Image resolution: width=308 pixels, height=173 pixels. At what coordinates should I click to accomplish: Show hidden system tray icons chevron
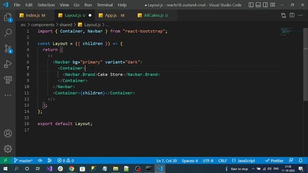[x=253, y=169]
